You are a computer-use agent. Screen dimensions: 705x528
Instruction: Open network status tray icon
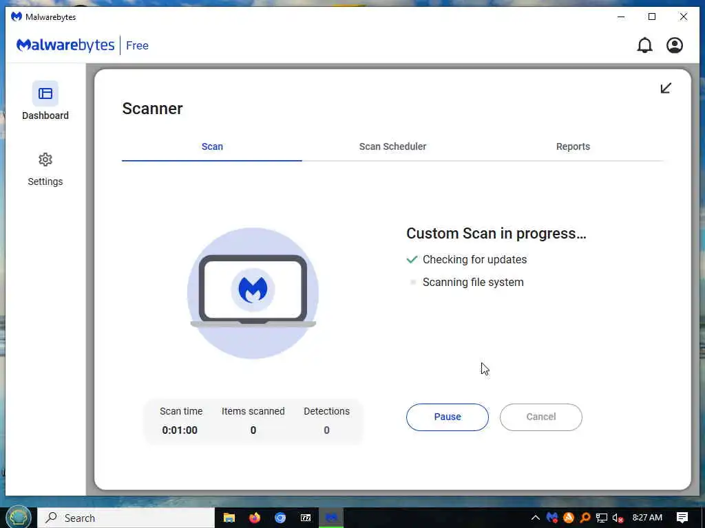[x=602, y=518]
